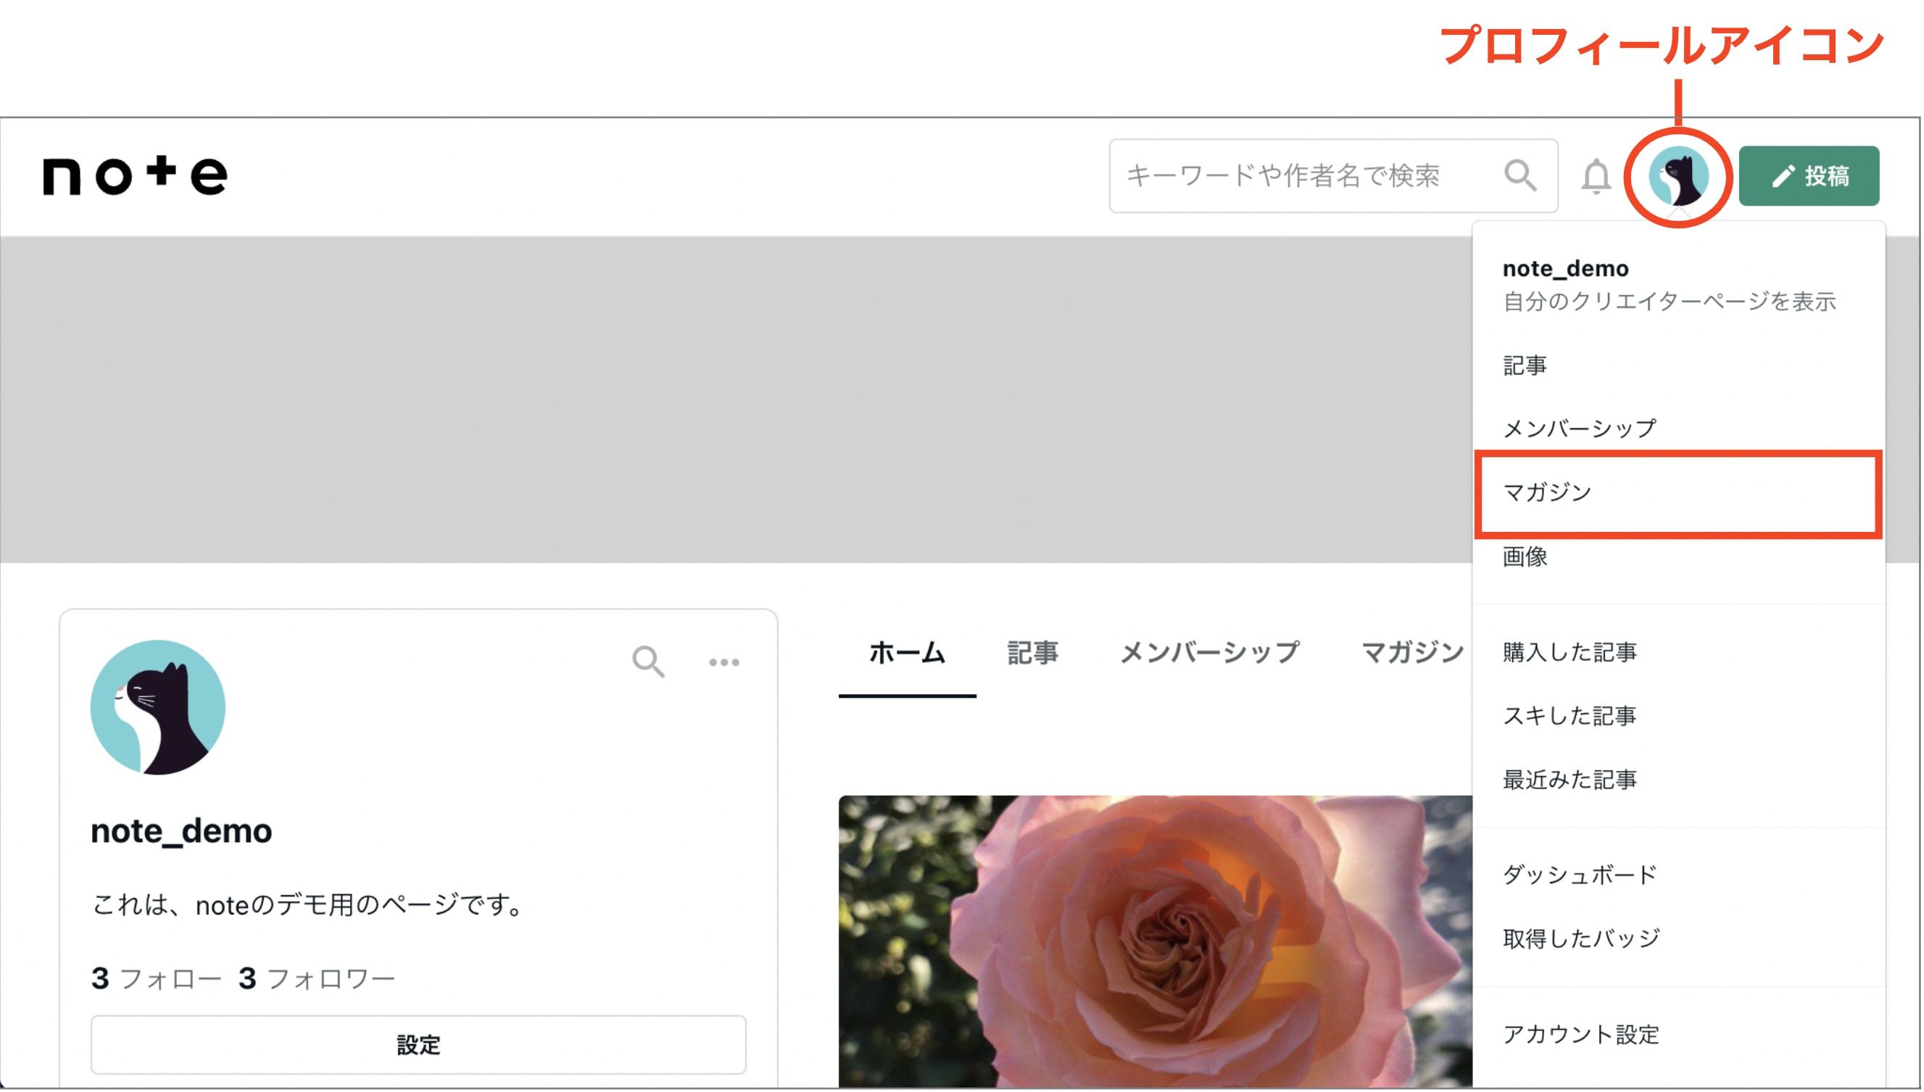The width and height of the screenshot is (1924, 1092).
Task: Open the three-dot more options menu
Action: tap(726, 663)
